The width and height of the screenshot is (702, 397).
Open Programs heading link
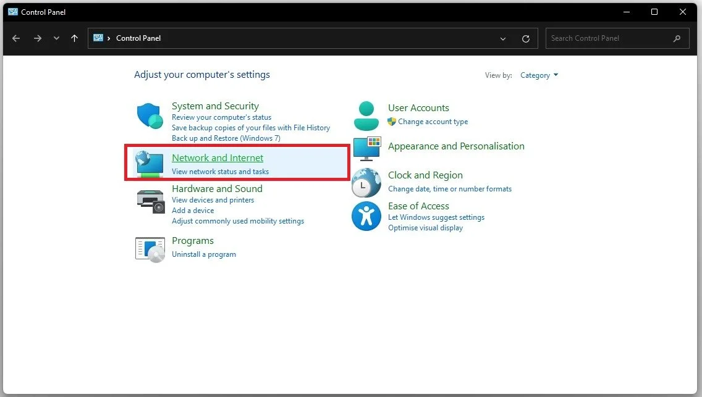click(x=193, y=241)
